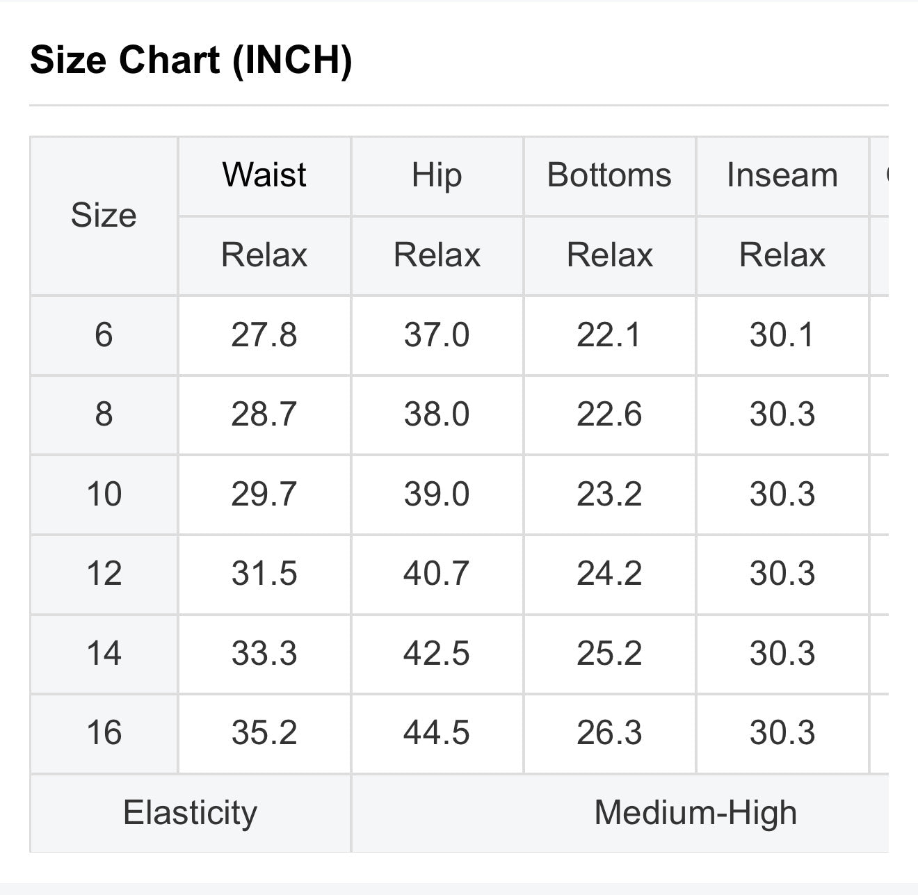Select the 30.1 inseam measurement

point(782,335)
